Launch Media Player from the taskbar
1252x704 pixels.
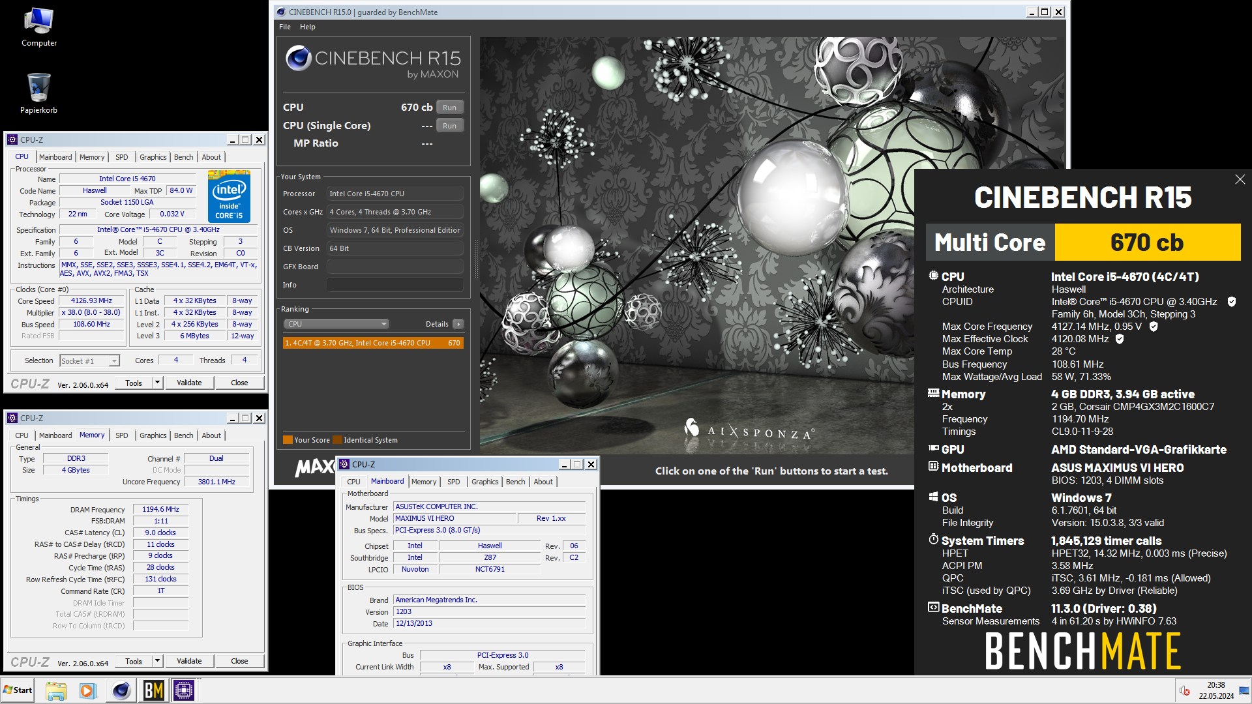pyautogui.click(x=87, y=690)
